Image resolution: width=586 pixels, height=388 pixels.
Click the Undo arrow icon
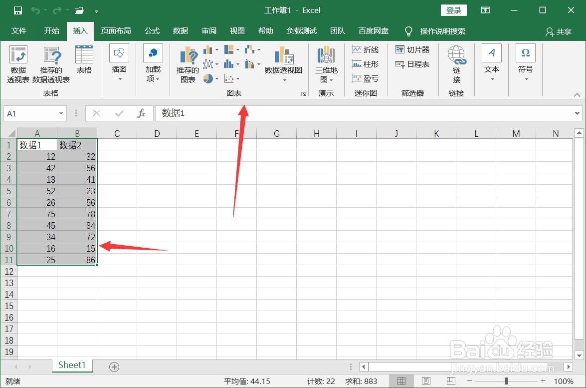tap(35, 10)
